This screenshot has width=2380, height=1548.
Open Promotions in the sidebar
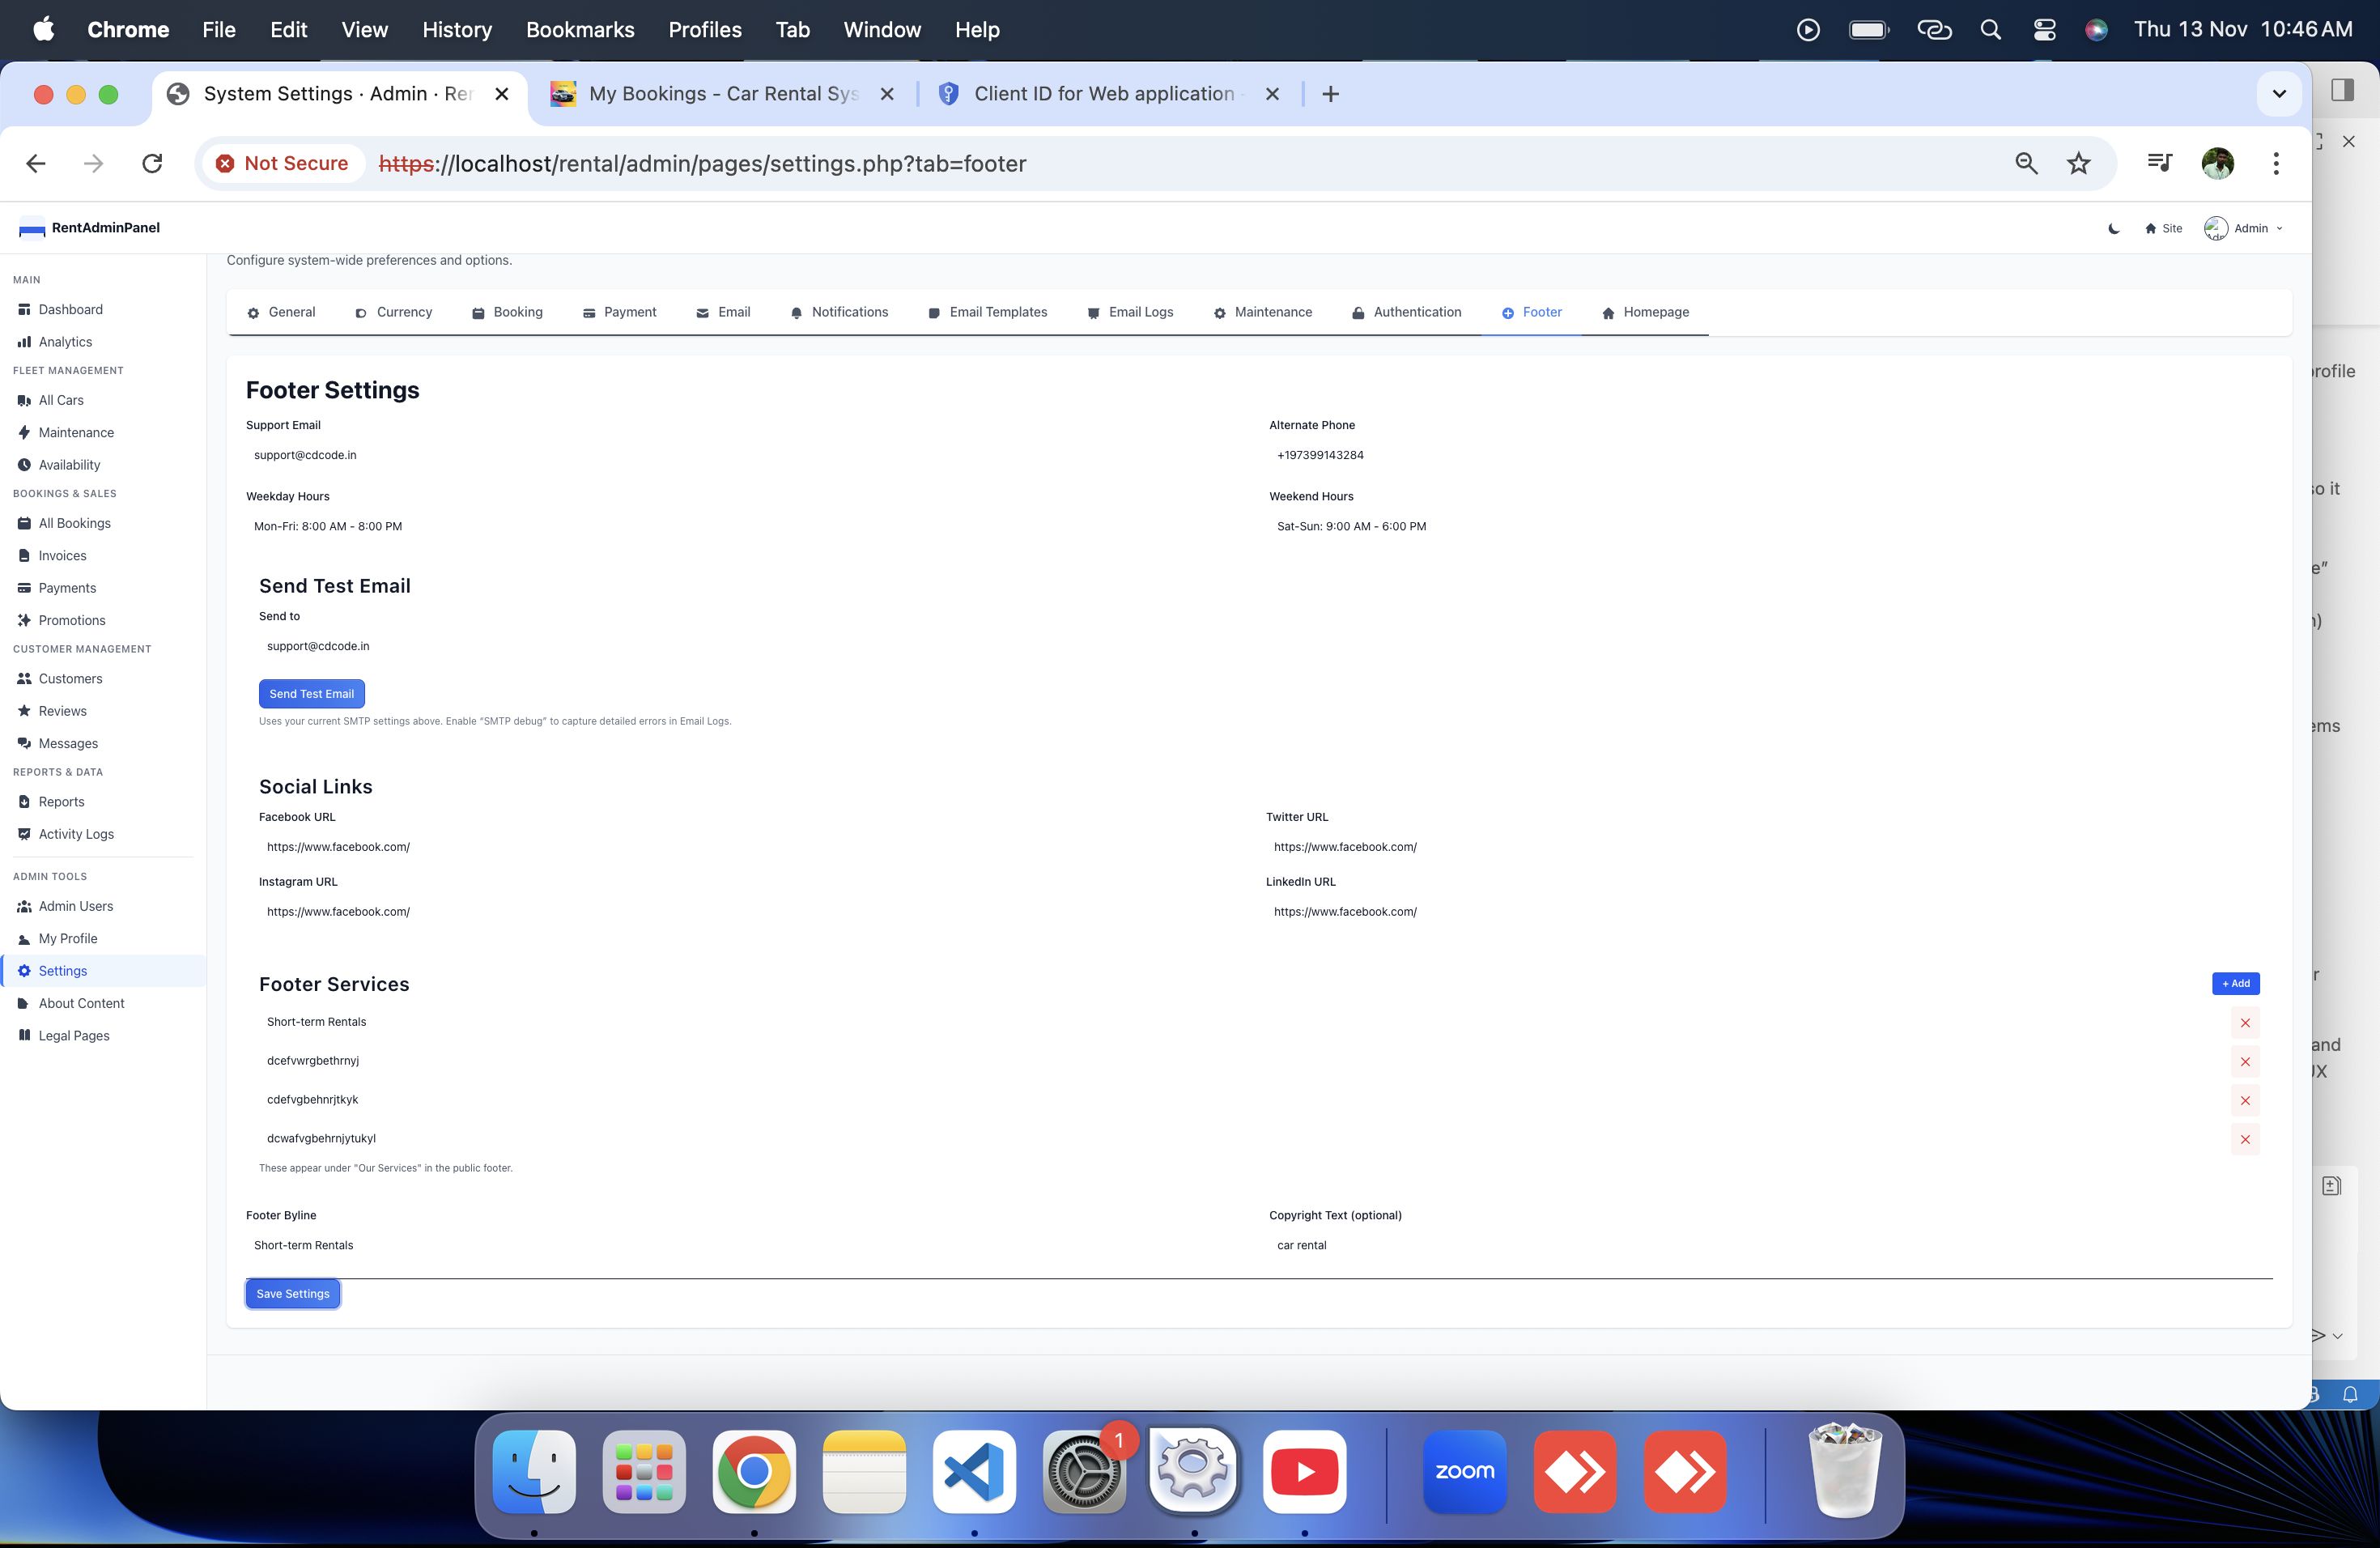[71, 620]
